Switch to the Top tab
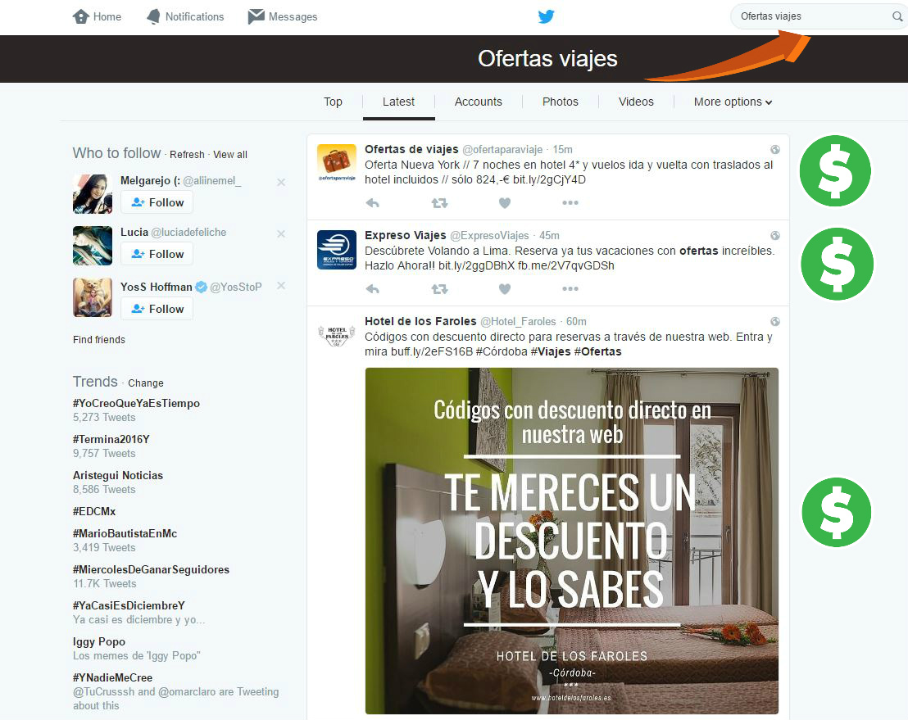 (333, 102)
